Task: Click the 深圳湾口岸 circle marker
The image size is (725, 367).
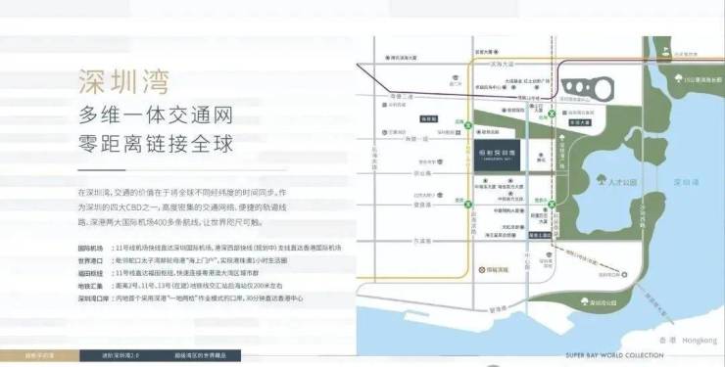Action: pyautogui.click(x=624, y=275)
